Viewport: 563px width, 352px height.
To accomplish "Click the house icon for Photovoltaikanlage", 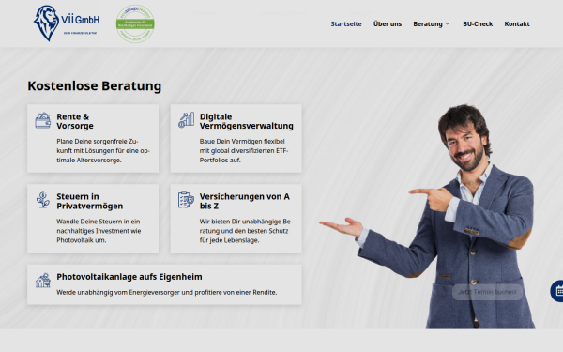I will 43,281.
